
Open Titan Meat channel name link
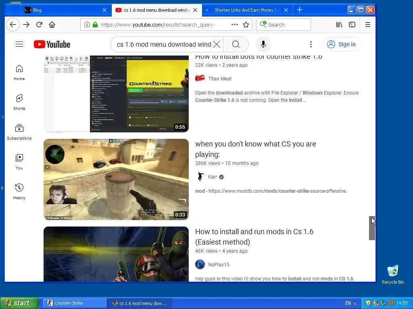tap(219, 78)
